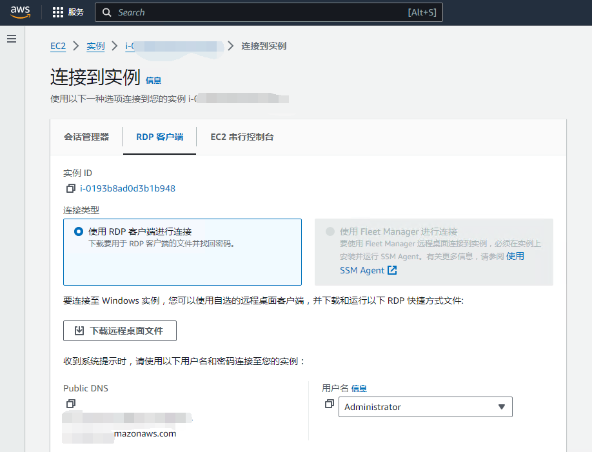Image resolution: width=592 pixels, height=452 pixels.
Task: Click the 连接到实例 breadcrumb text
Action: [x=264, y=46]
